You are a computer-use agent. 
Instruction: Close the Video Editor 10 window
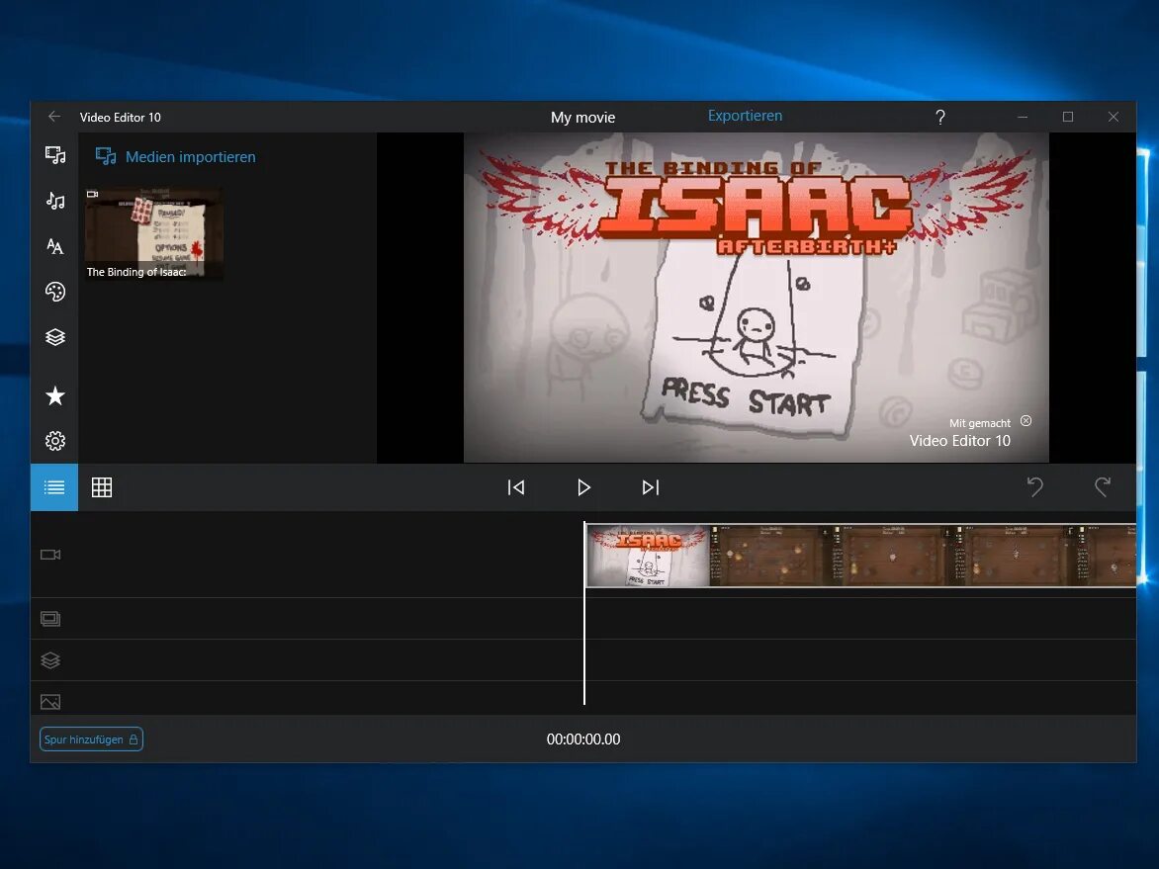[1114, 117]
